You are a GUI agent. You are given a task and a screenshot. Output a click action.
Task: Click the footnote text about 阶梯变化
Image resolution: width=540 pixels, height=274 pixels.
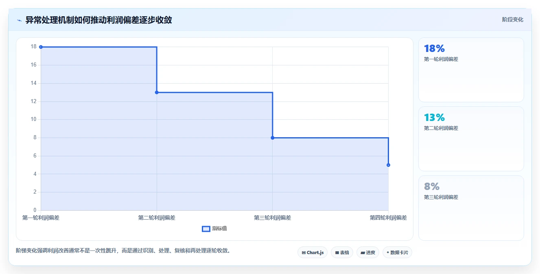[124, 250]
